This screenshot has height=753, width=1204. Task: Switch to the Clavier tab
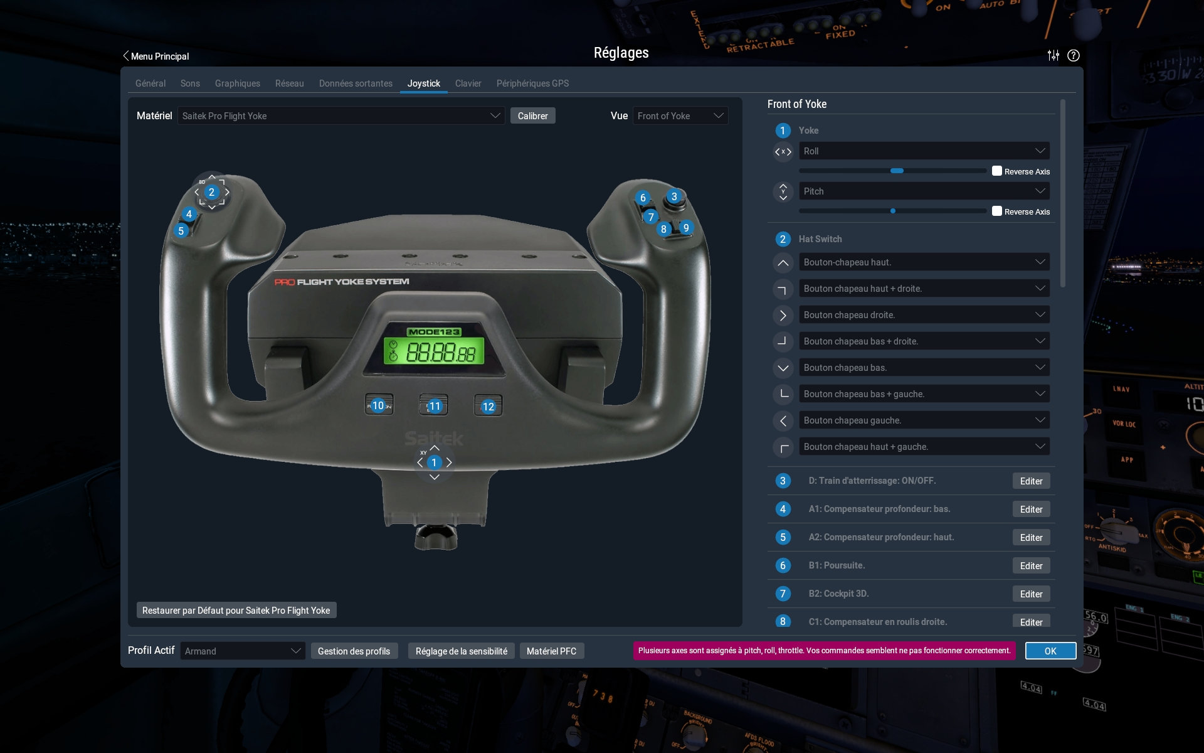[468, 83]
